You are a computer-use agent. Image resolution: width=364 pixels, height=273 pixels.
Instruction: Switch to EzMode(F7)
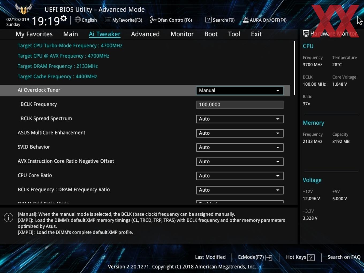pos(255,257)
